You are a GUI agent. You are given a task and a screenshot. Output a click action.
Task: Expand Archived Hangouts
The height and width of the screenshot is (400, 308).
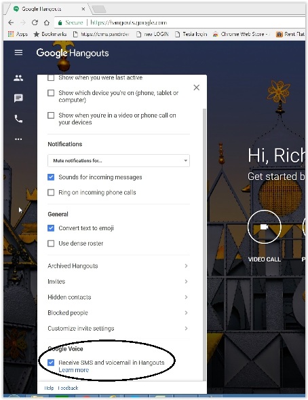click(119, 266)
